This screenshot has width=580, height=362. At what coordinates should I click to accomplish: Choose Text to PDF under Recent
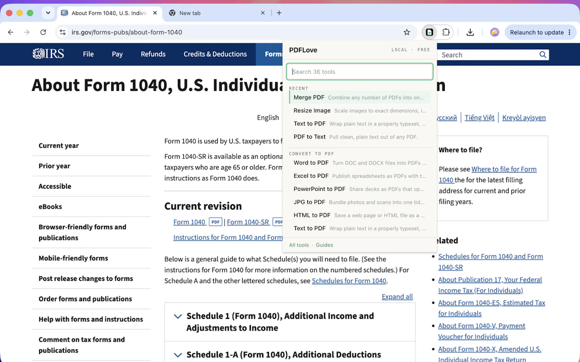click(x=360, y=123)
